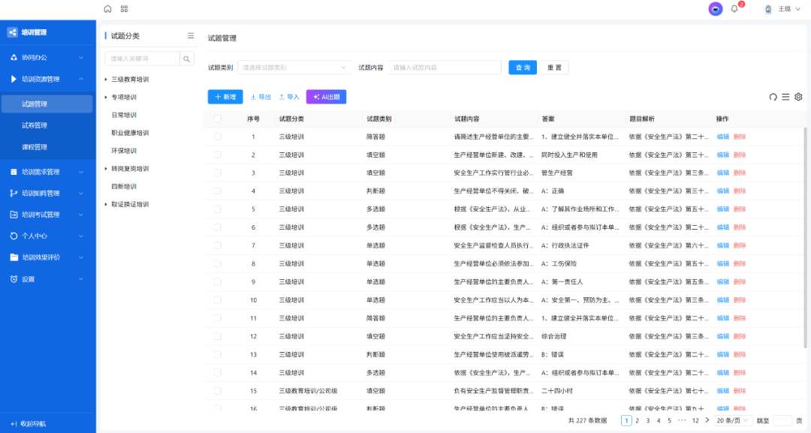Click the 新增 button
The height and width of the screenshot is (433, 811).
[x=225, y=97]
